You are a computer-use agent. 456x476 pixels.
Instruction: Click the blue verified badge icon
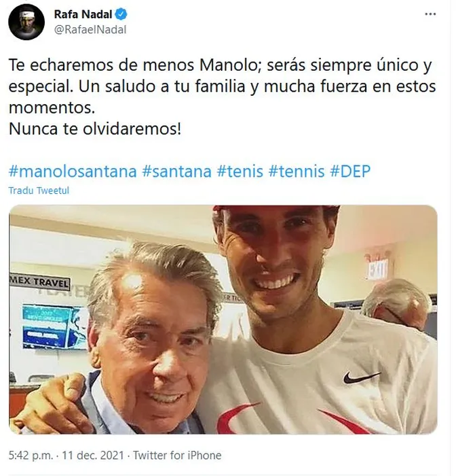121,14
